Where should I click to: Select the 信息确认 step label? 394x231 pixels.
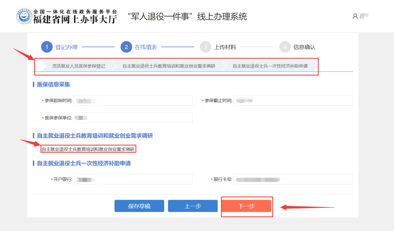point(304,47)
